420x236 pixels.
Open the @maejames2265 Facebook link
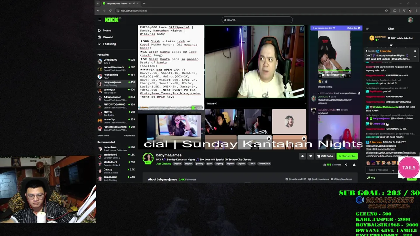pyautogui.click(x=296, y=179)
